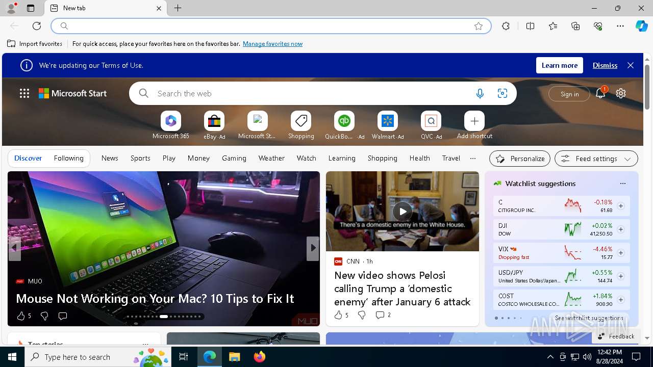Click Import favorites button
Image resolution: width=653 pixels, height=367 pixels.
35,44
